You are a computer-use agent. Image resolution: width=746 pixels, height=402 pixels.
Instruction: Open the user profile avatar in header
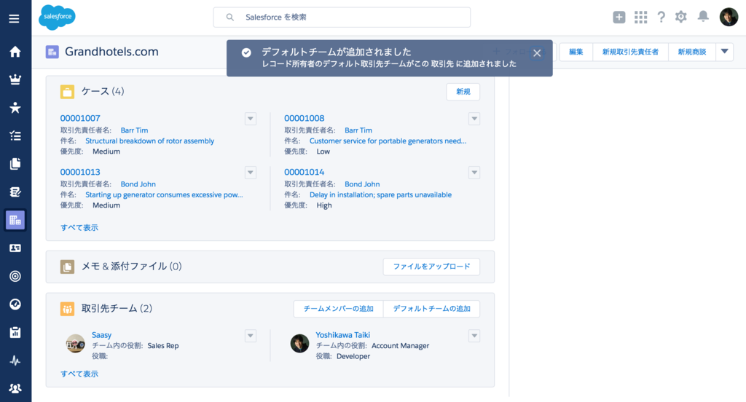coord(729,17)
